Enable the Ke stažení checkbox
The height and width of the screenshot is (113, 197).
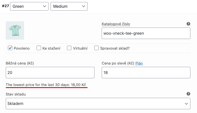(x=39, y=48)
